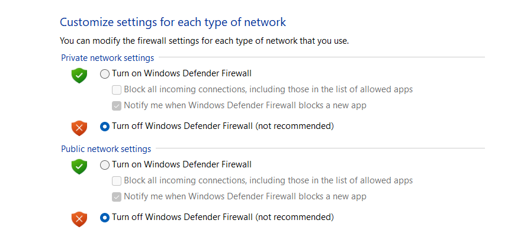
Task: Click the green shield icon under Private network
Action: (79, 75)
